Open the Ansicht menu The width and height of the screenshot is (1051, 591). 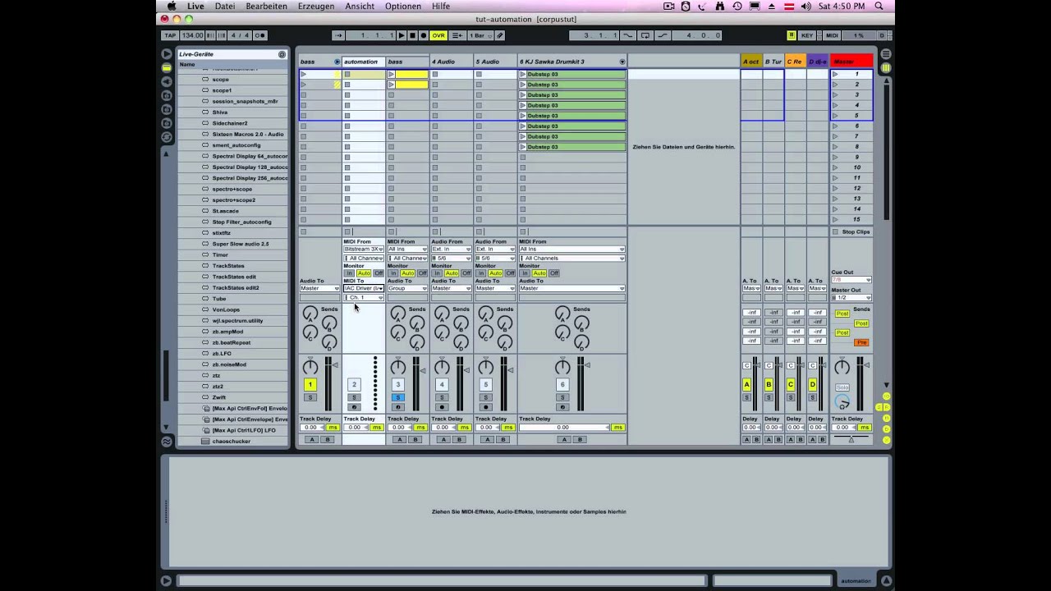coord(360,6)
